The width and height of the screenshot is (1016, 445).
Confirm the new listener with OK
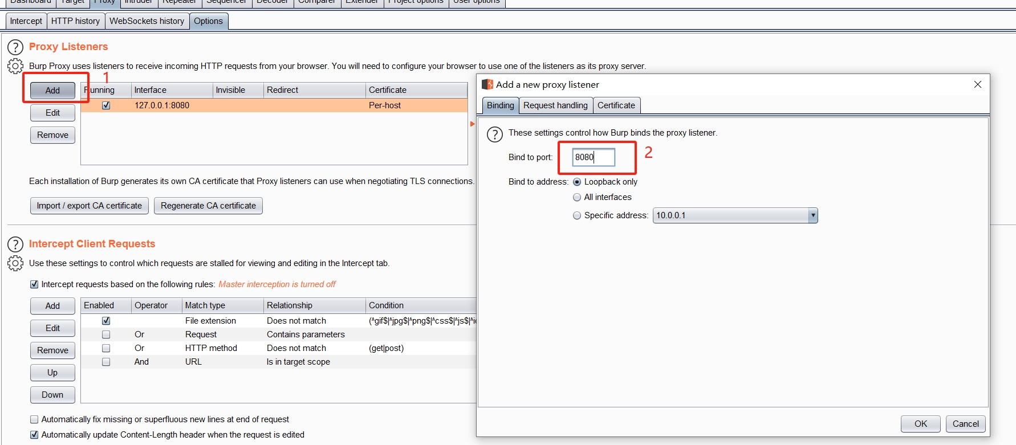[x=921, y=424]
